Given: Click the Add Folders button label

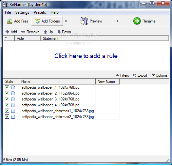Looking at the screenshot, I should click(x=50, y=21).
